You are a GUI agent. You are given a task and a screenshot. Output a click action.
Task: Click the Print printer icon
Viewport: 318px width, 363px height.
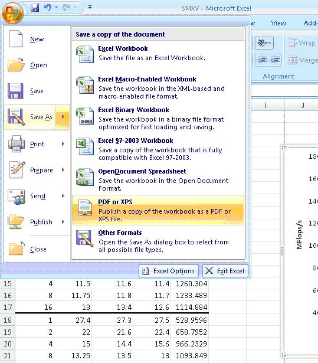(17, 144)
